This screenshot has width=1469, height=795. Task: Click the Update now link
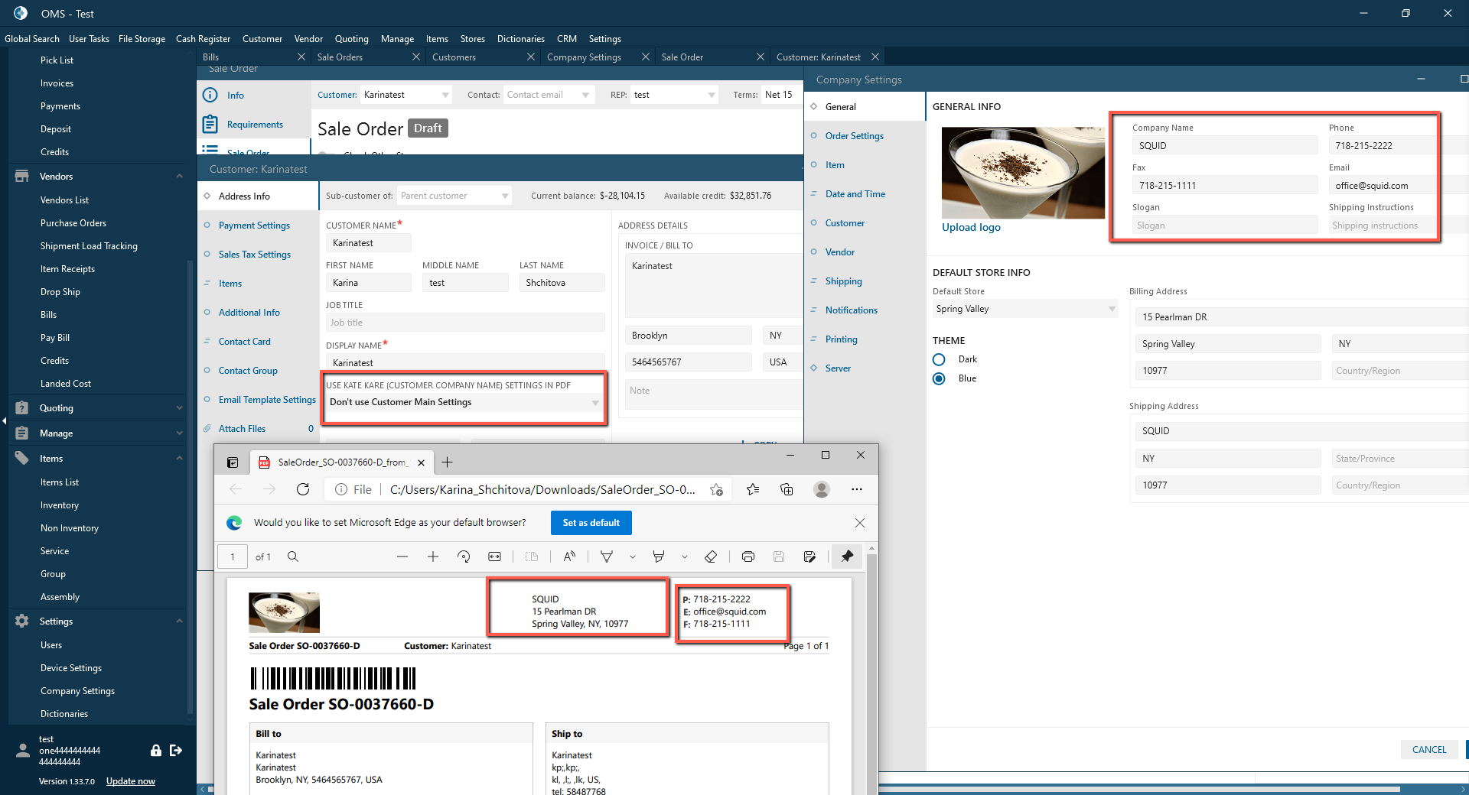pyautogui.click(x=131, y=781)
